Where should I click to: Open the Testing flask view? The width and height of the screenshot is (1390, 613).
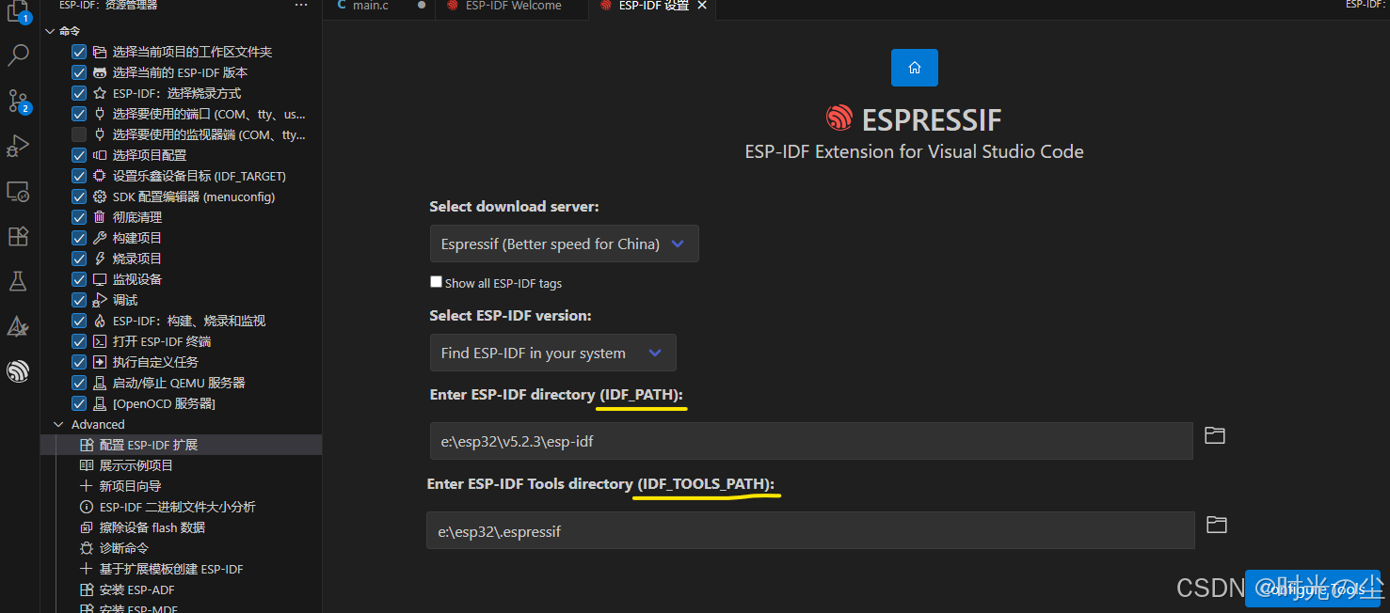tap(18, 281)
